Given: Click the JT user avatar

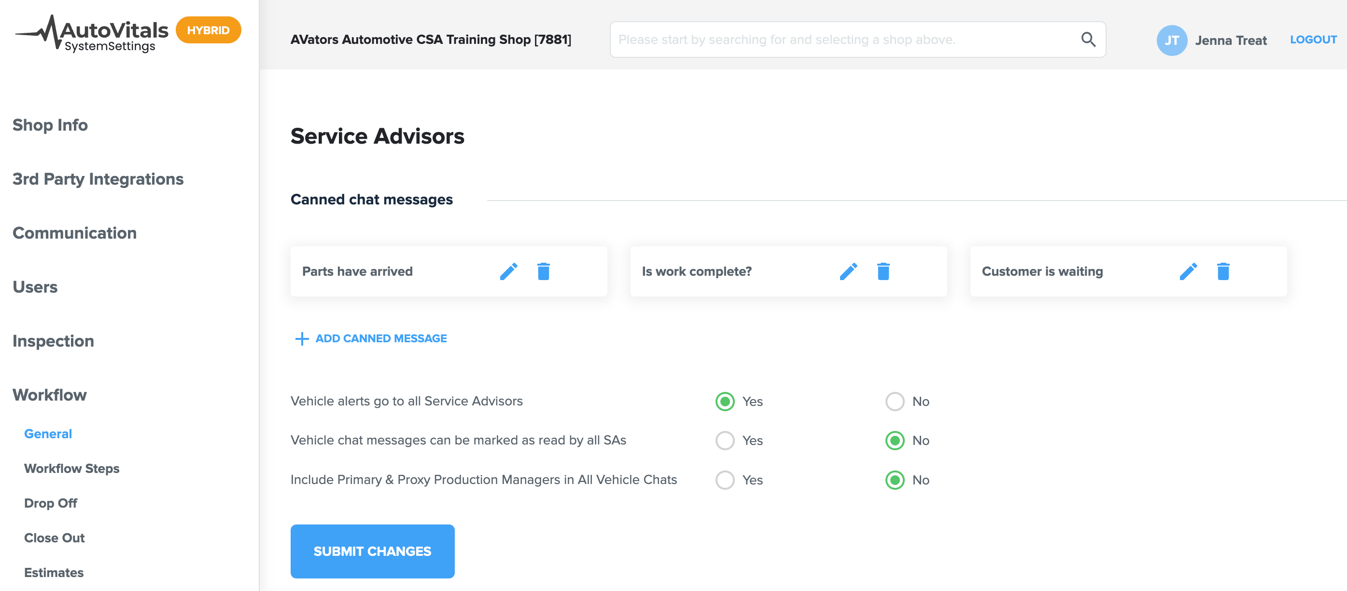Looking at the screenshot, I should pyautogui.click(x=1171, y=40).
